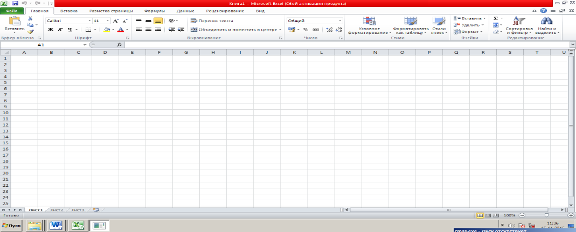Paste using the Вставить clipboard button

(15, 25)
